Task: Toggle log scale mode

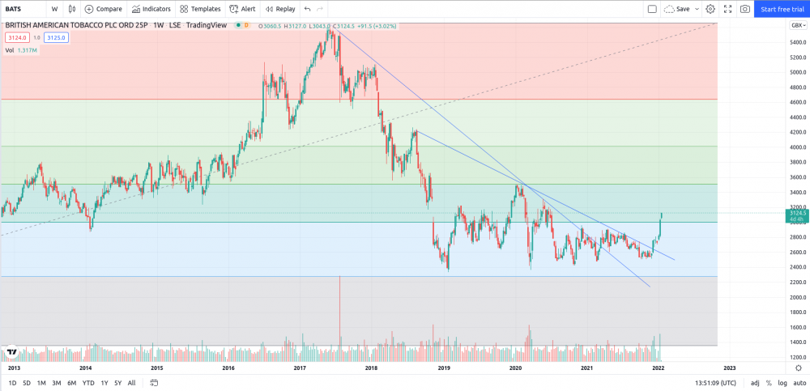Action: [x=782, y=383]
